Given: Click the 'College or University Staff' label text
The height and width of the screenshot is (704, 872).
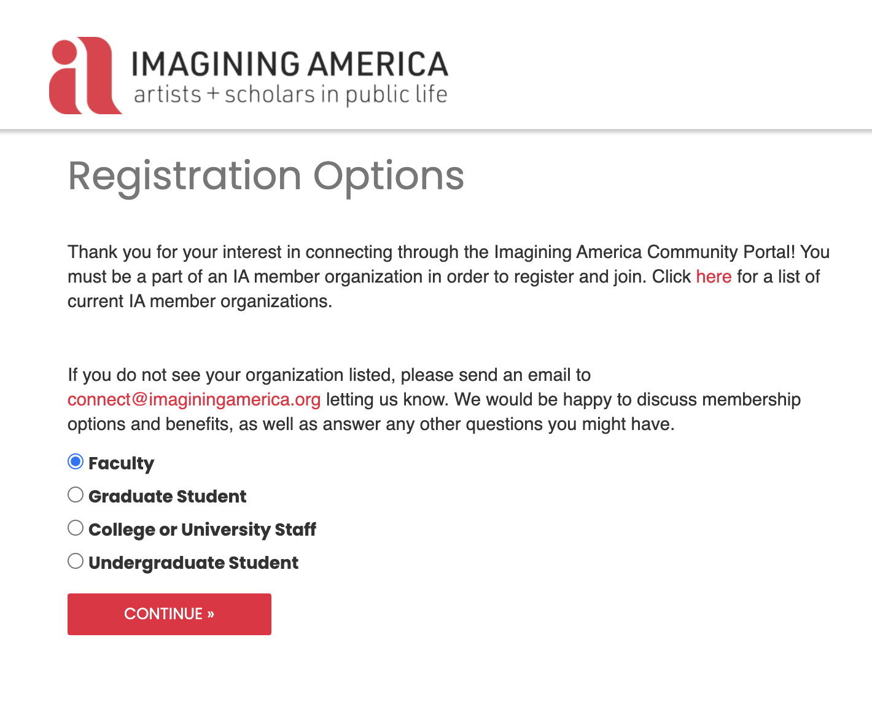Looking at the screenshot, I should (202, 530).
